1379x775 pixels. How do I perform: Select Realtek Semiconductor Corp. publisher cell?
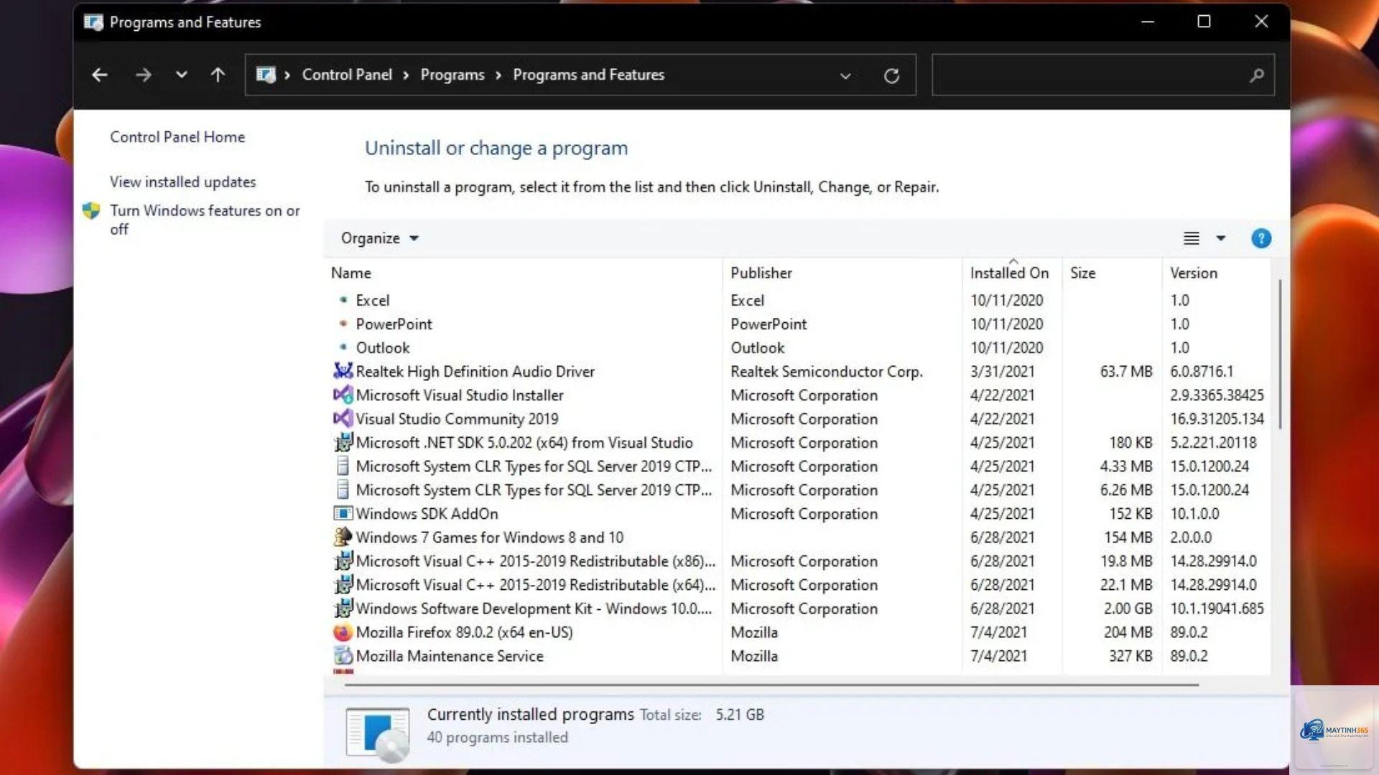point(827,372)
